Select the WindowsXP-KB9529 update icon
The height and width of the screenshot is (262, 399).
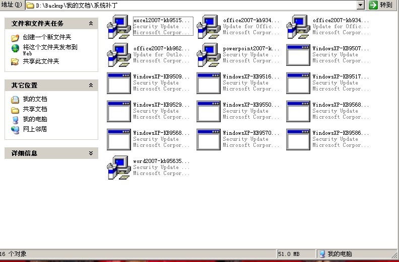click(119, 111)
